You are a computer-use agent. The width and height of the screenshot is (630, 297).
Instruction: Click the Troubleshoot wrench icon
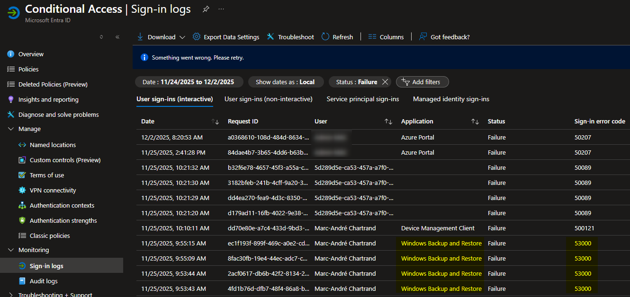click(x=270, y=37)
